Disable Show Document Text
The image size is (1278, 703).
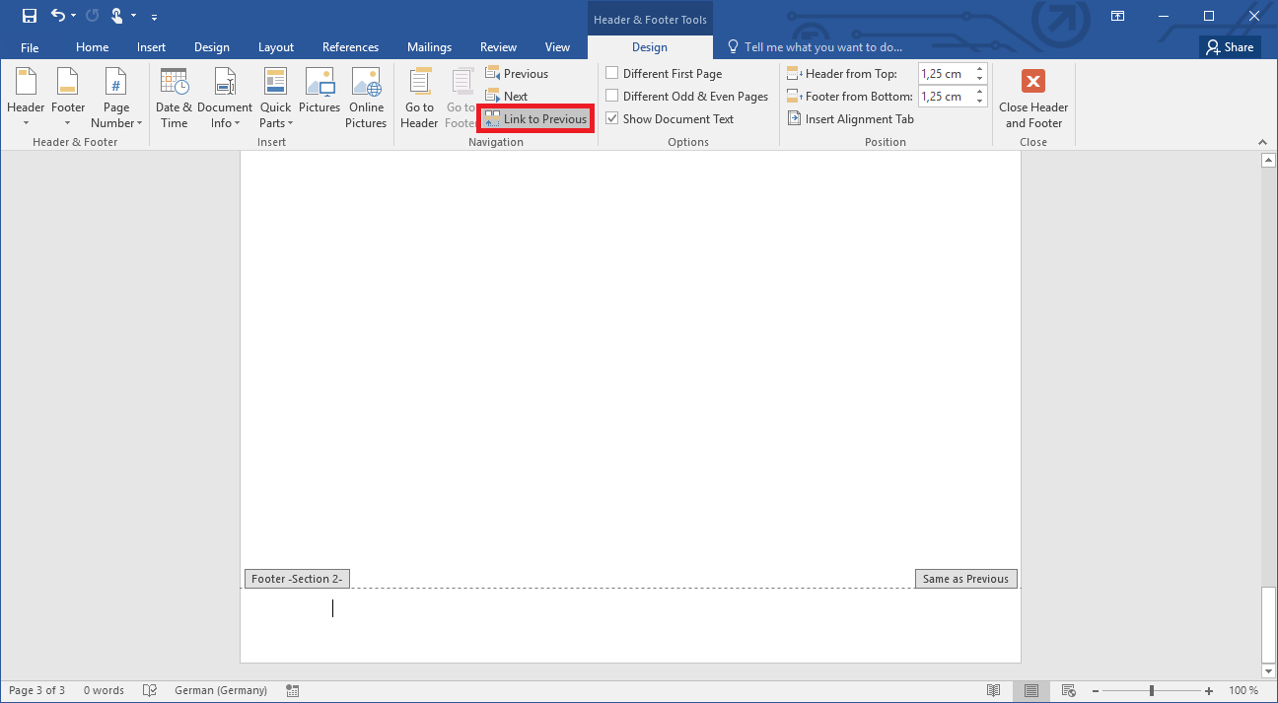click(x=612, y=118)
